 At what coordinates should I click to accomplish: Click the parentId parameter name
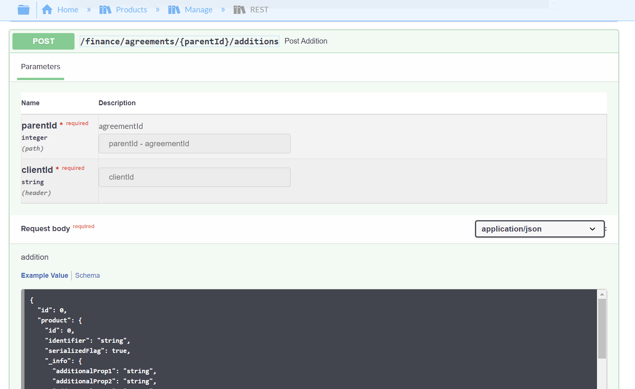pos(39,126)
